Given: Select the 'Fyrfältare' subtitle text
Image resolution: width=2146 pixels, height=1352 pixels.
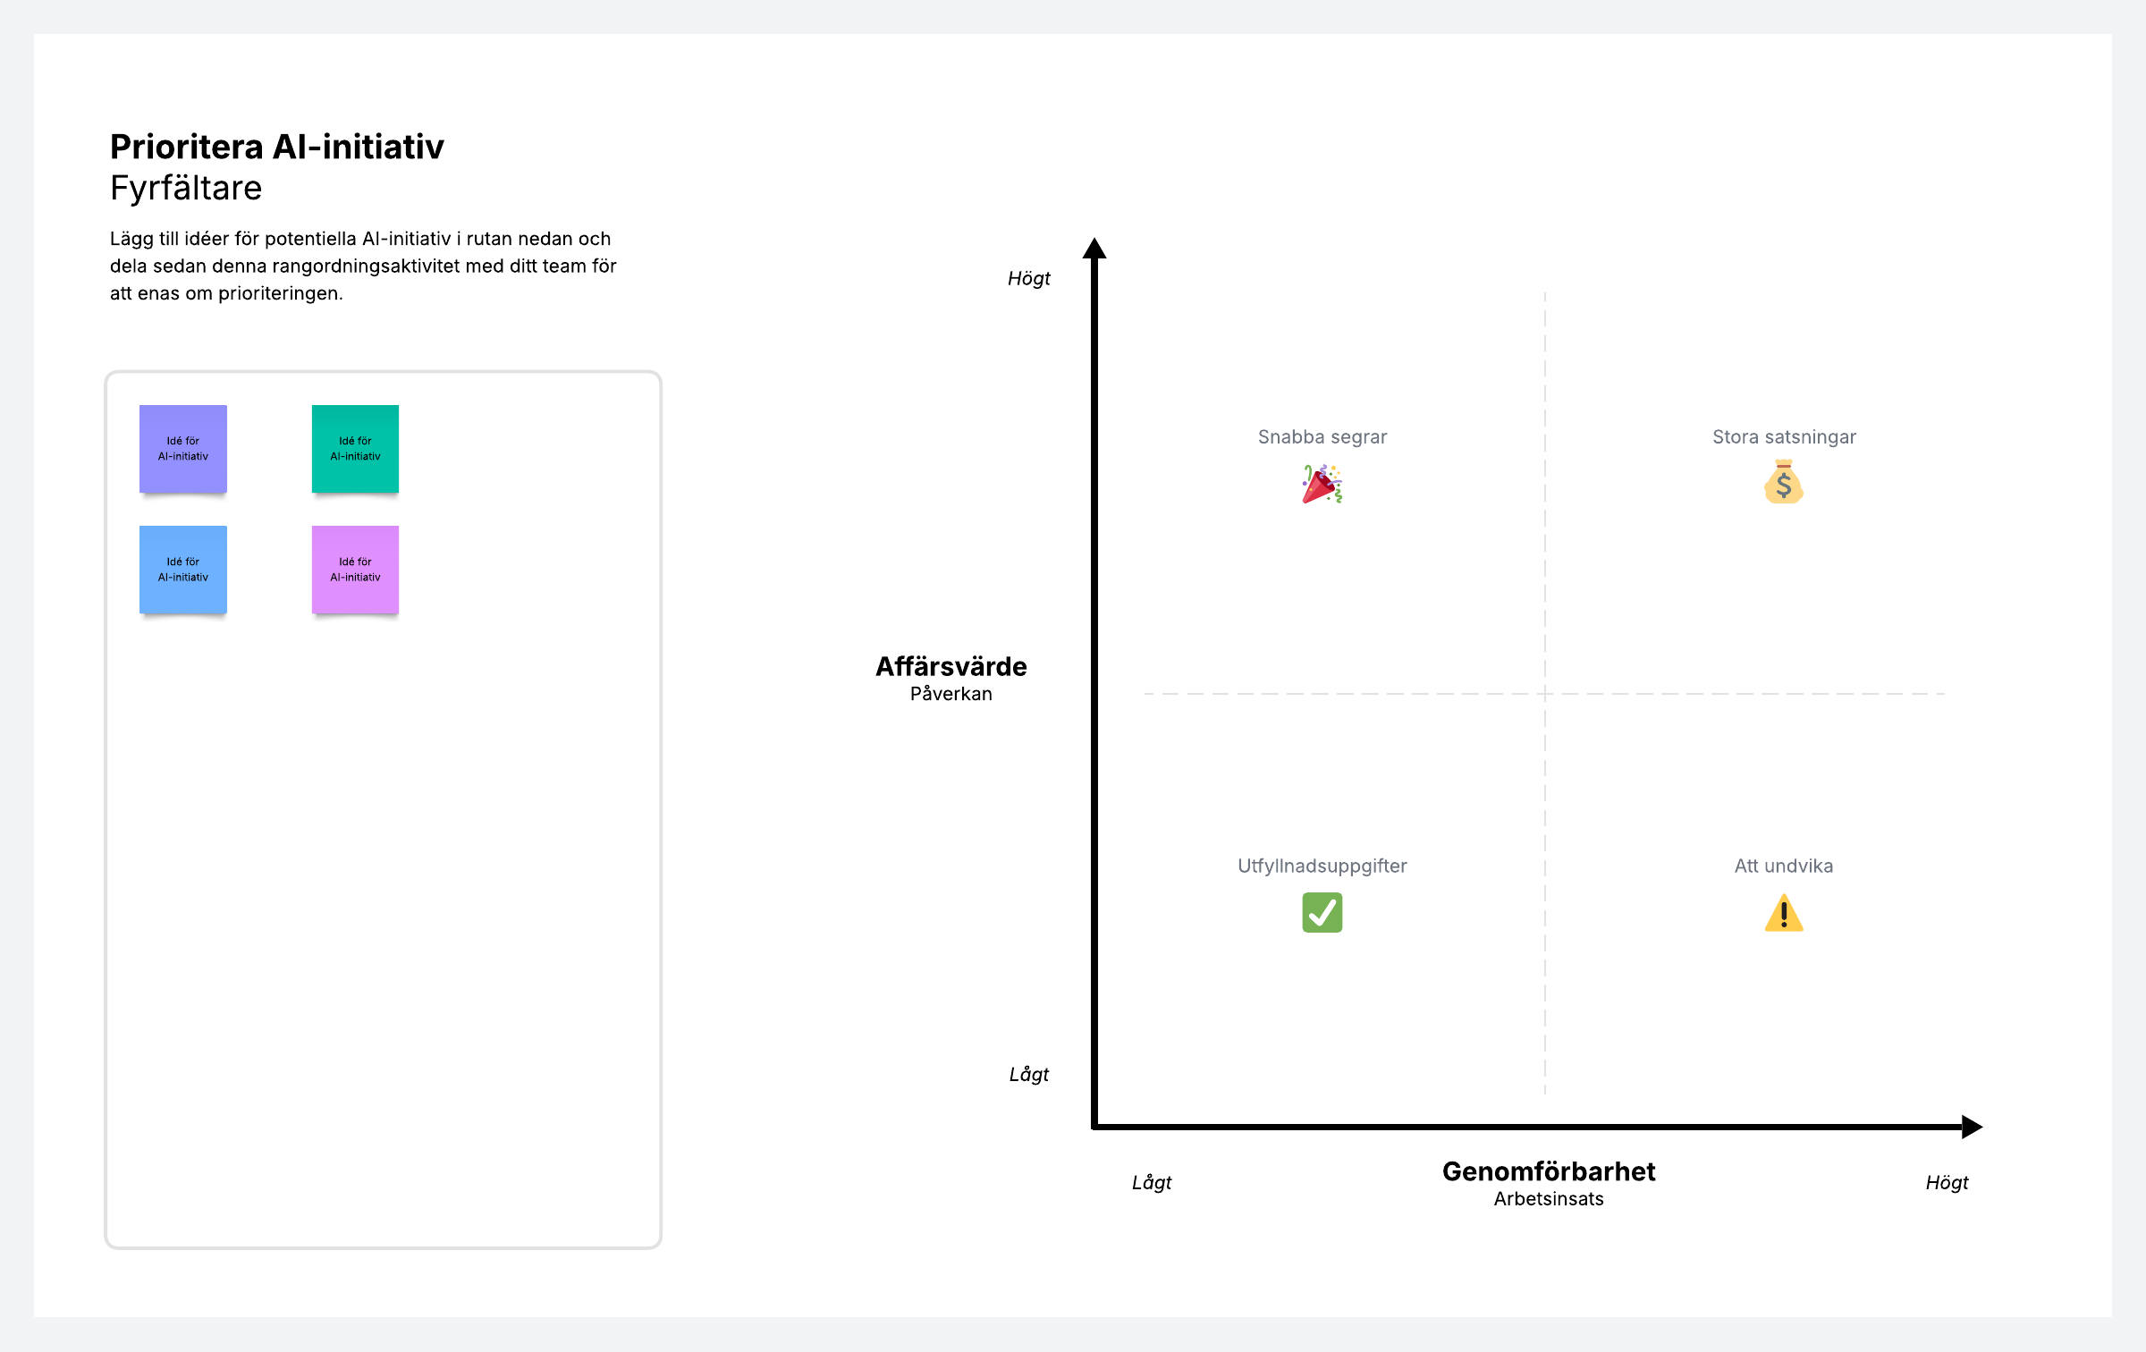Looking at the screenshot, I should pos(186,189).
